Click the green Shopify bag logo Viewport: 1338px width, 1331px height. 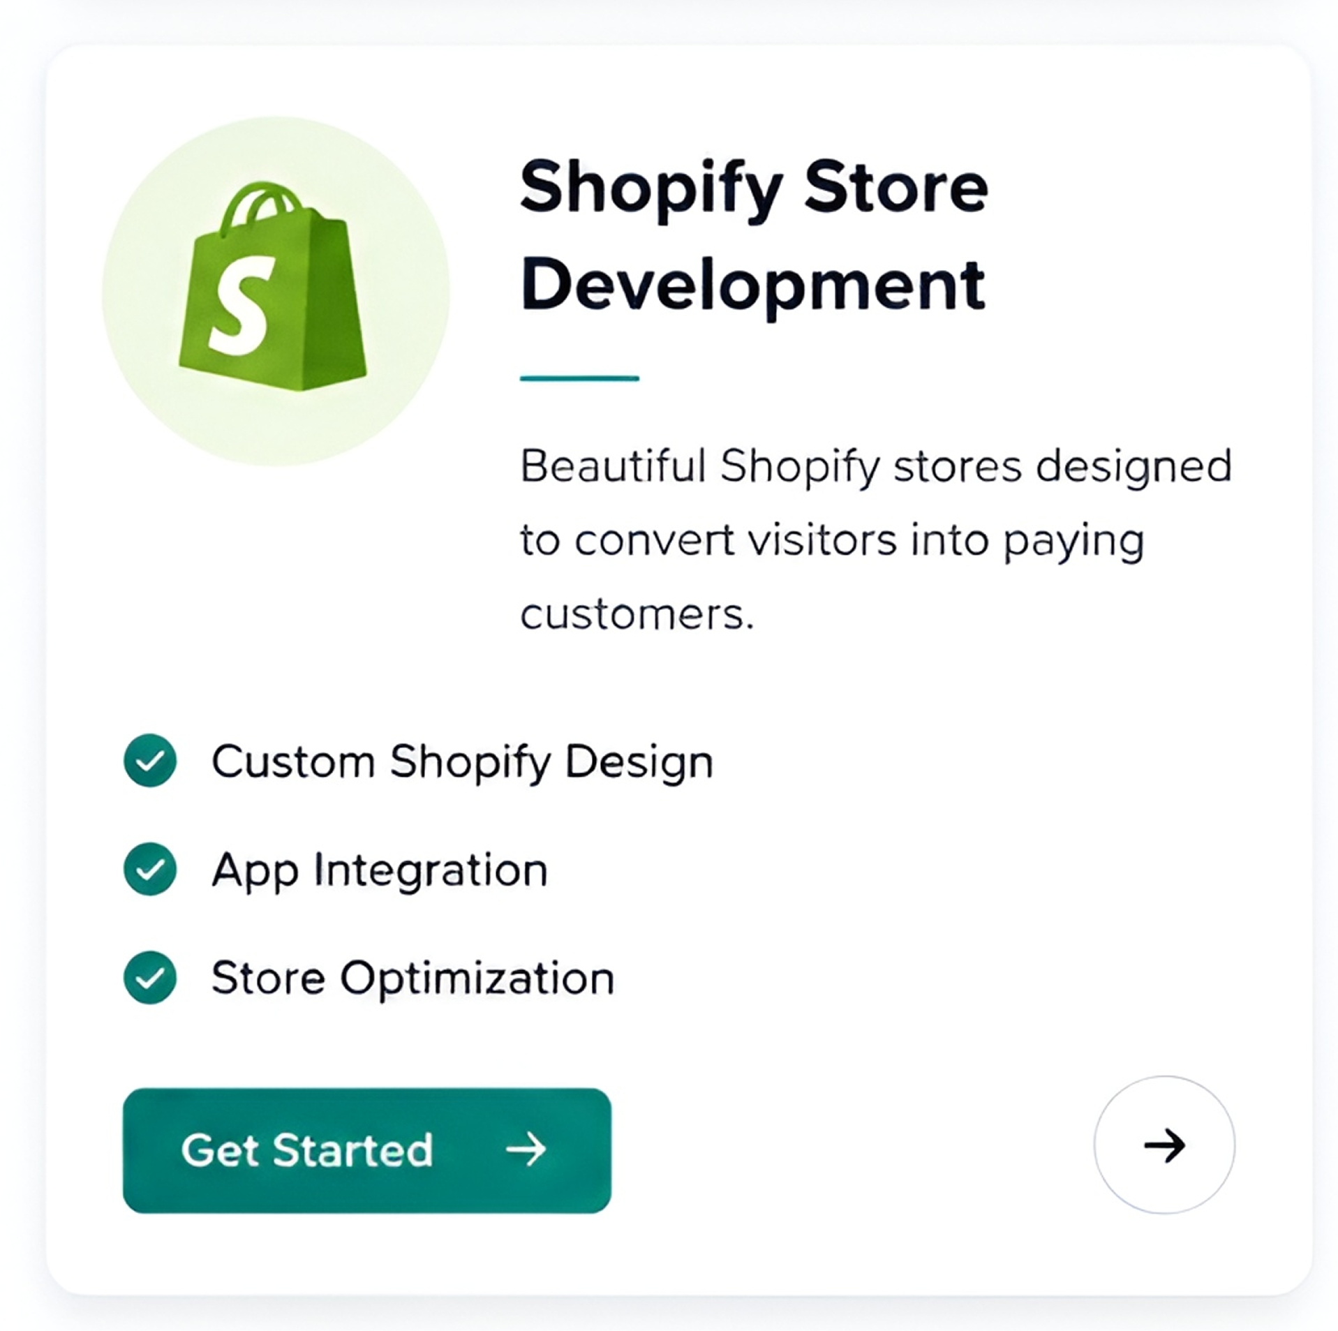pyautogui.click(x=273, y=286)
